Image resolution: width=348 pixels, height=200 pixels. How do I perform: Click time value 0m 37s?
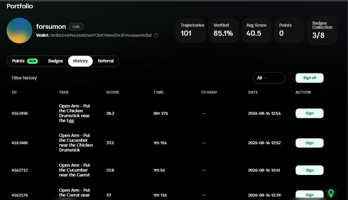(x=161, y=113)
